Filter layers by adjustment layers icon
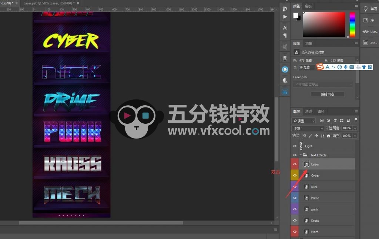The width and height of the screenshot is (379, 239). (328, 120)
